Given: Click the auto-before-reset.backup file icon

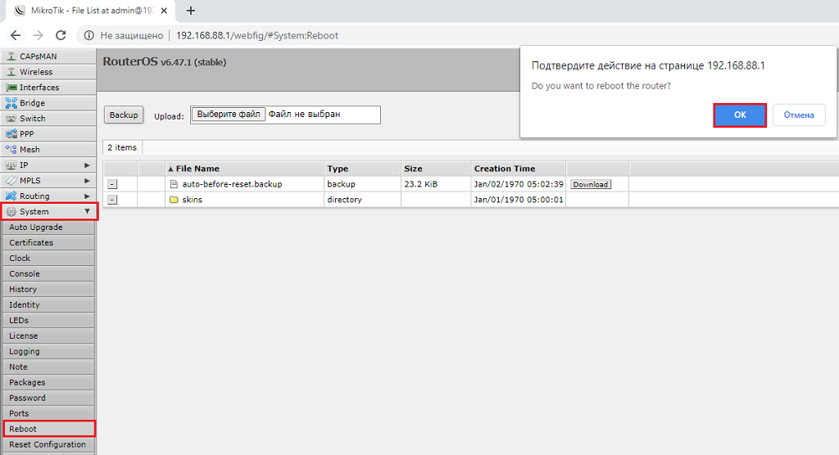Looking at the screenshot, I should (174, 184).
